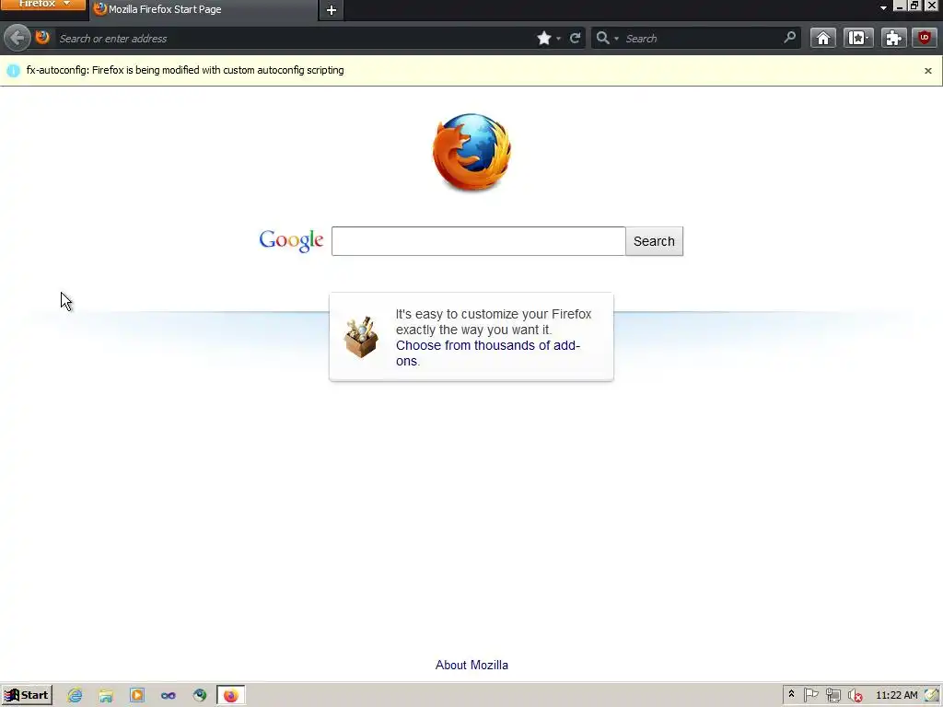Click the Firefox site identity icon
The image size is (943, 707).
(42, 38)
